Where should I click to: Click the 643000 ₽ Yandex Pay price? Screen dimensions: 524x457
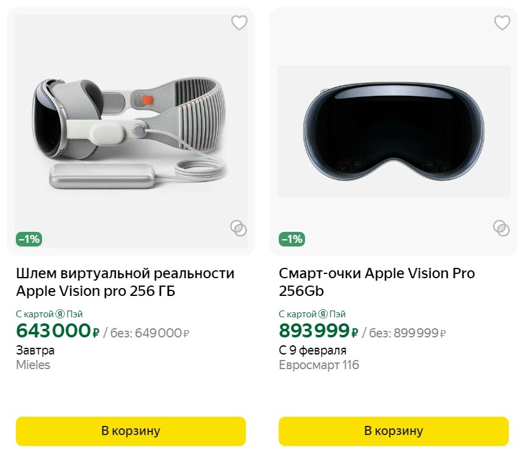(57, 331)
